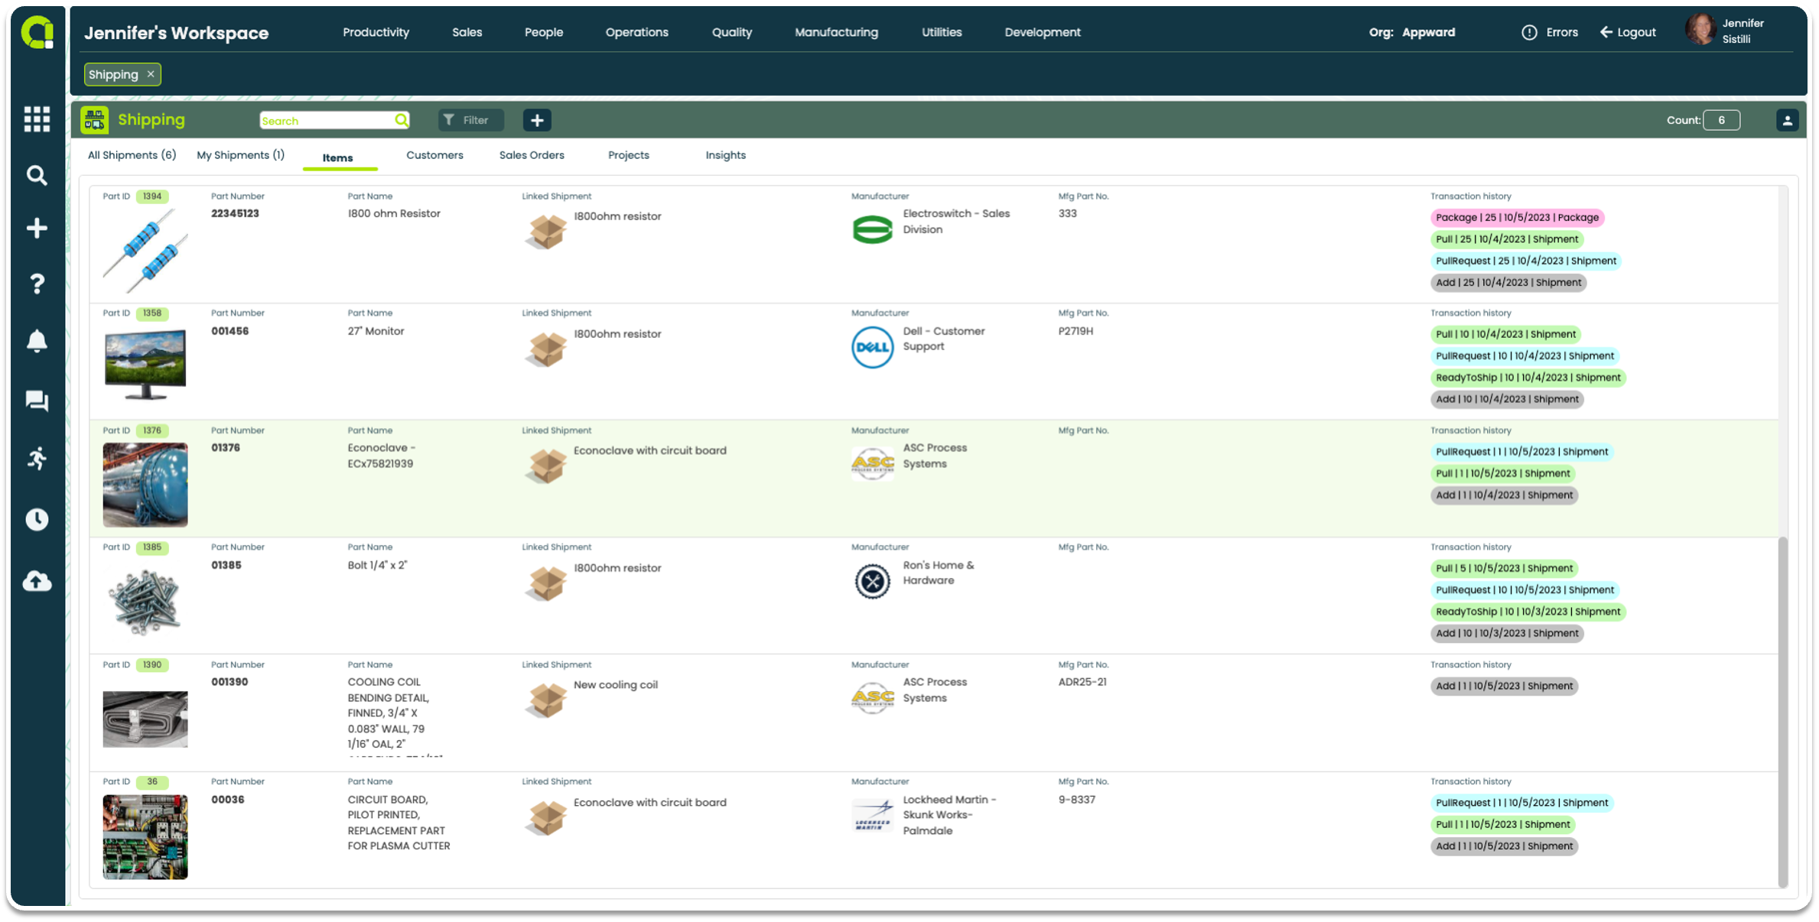The width and height of the screenshot is (1819, 922).
Task: Click 'Pull | 5 | 10/5/2023 | Shipment' tag
Action: click(1504, 568)
